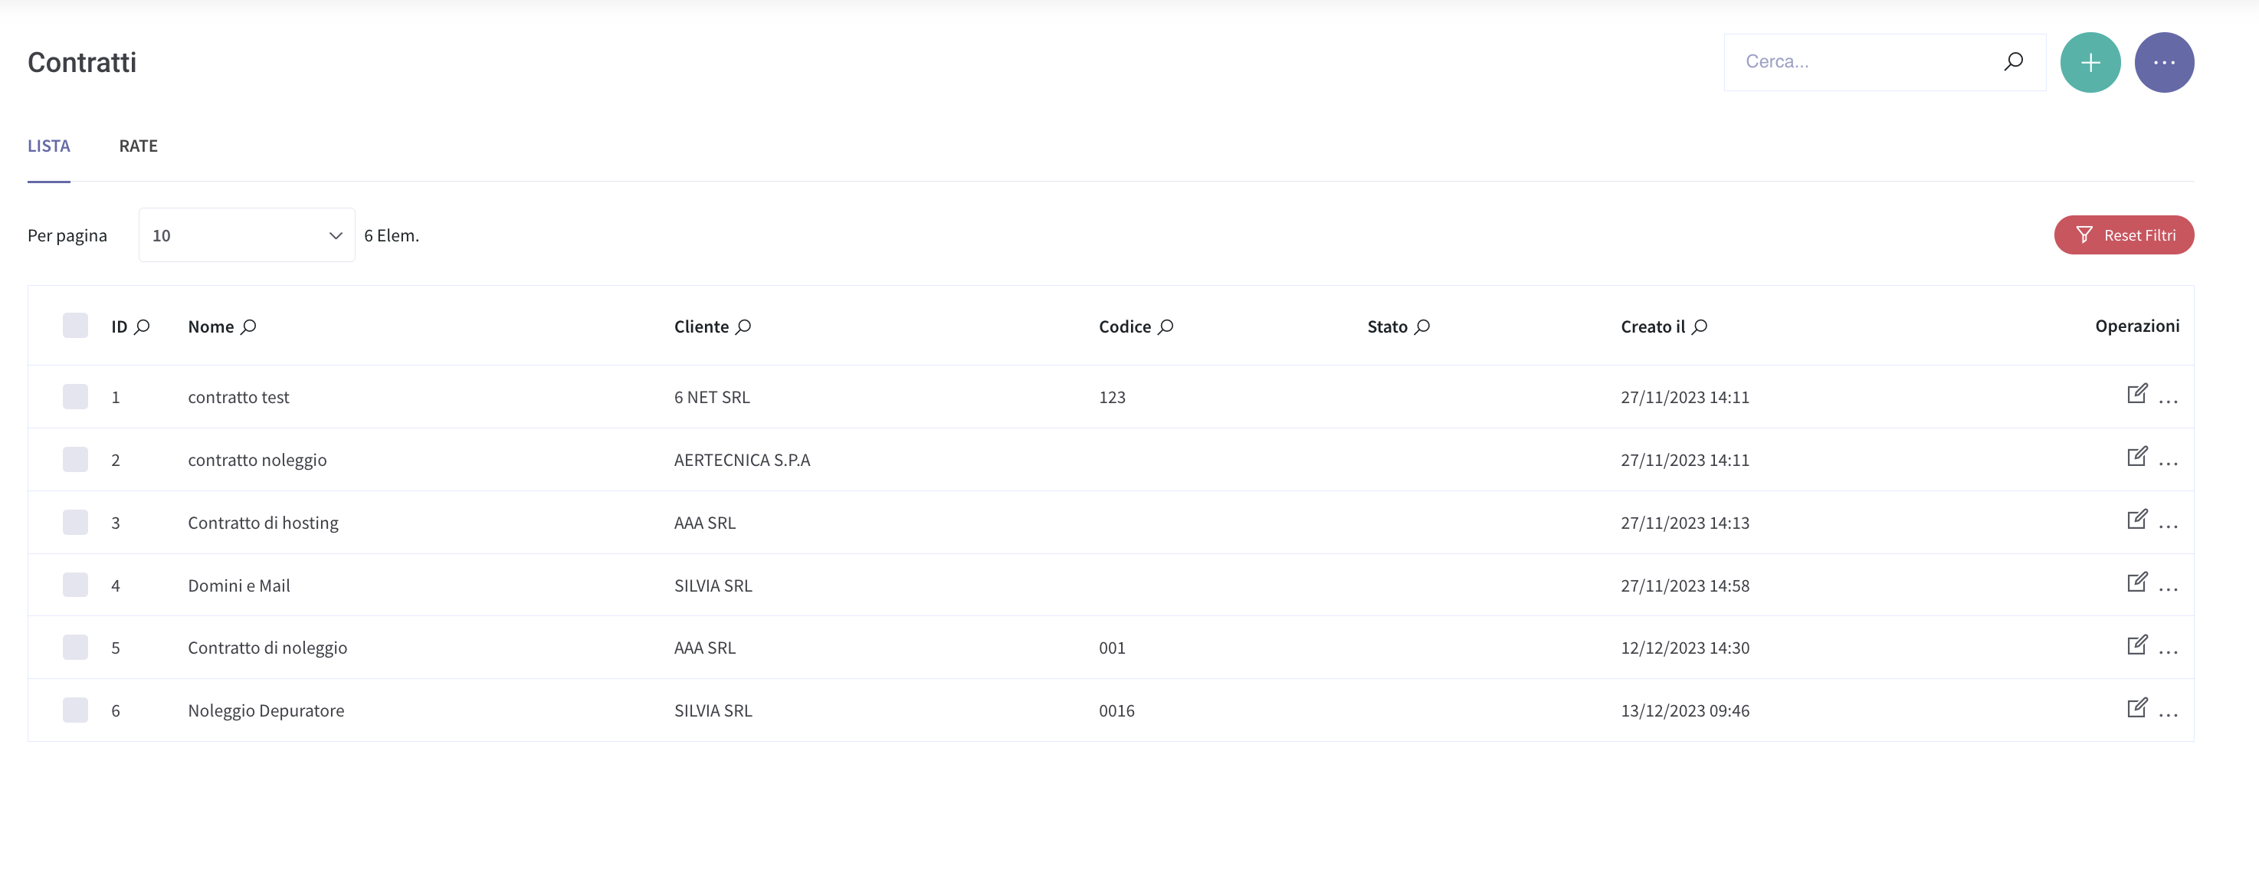Edit the contratto noleggio row

(2137, 457)
